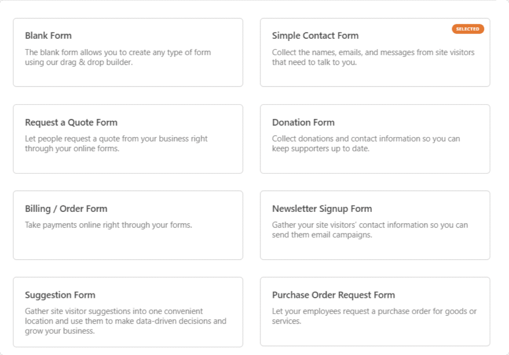Click the 'Take payments online' description
Viewport: 509px width, 355px height.
[x=108, y=225]
